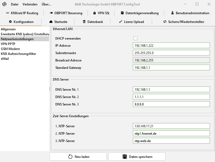Switch to the Sichern/Wiederherstellen tab
The height and width of the screenshot is (162, 215).
pos(183,22)
